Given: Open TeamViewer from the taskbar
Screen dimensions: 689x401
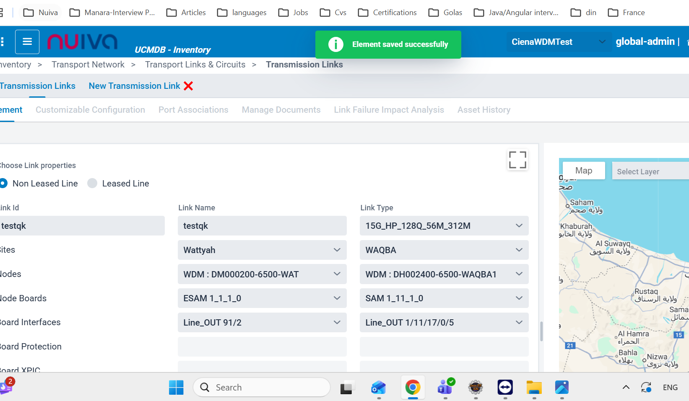Looking at the screenshot, I should coord(505,388).
